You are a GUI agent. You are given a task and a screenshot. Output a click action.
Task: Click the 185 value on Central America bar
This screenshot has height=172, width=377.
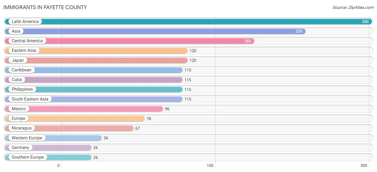[247, 41]
